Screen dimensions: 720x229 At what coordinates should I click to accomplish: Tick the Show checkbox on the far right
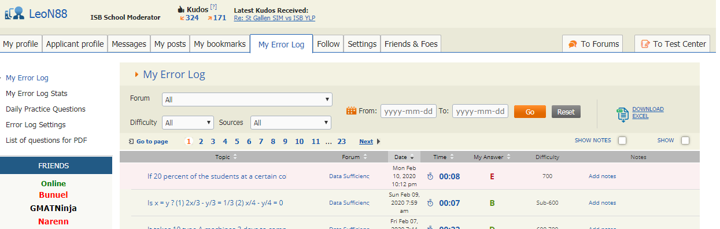pyautogui.click(x=685, y=141)
